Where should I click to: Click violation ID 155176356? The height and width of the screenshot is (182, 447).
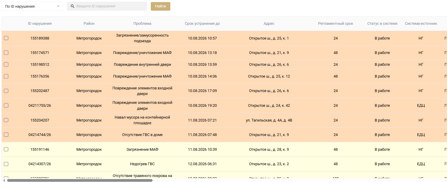click(x=40, y=76)
